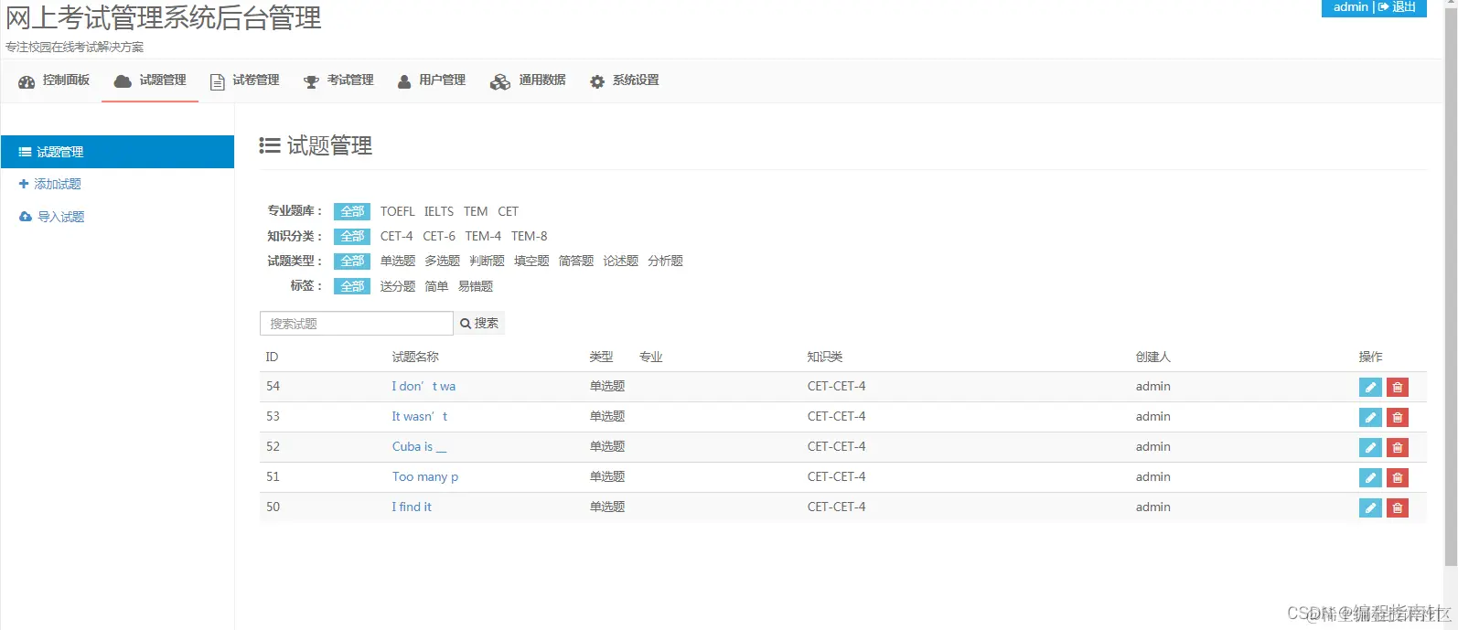This screenshot has height=630, width=1458.
Task: Delete question row 53 with trash icon
Action: click(1398, 417)
